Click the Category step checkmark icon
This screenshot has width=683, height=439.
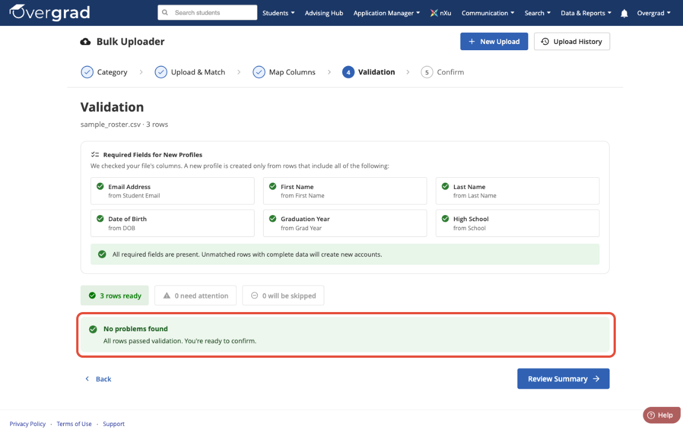point(87,72)
